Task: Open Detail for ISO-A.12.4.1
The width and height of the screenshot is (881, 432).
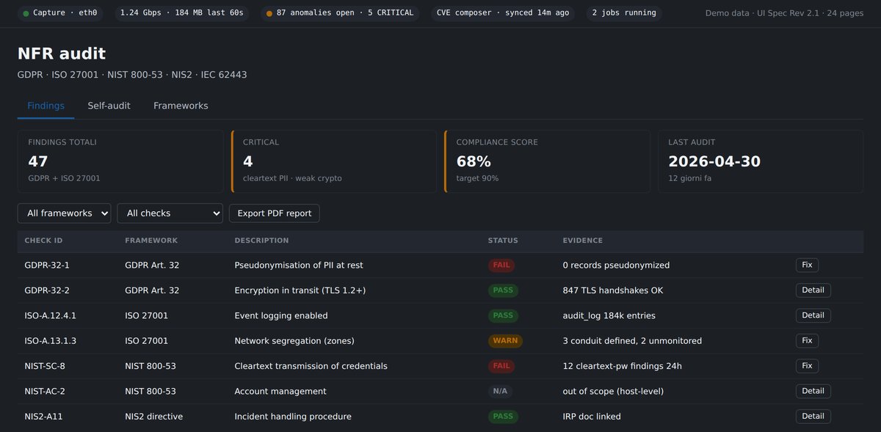Action: (813, 315)
